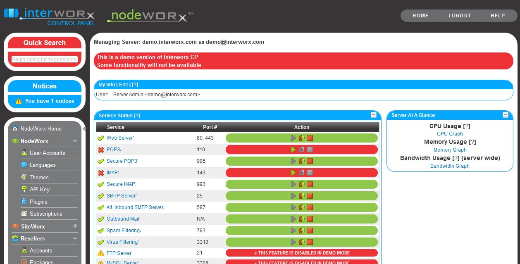Select Languages in the sidebar
Screen dimensions: 520x264
[x=42, y=165]
